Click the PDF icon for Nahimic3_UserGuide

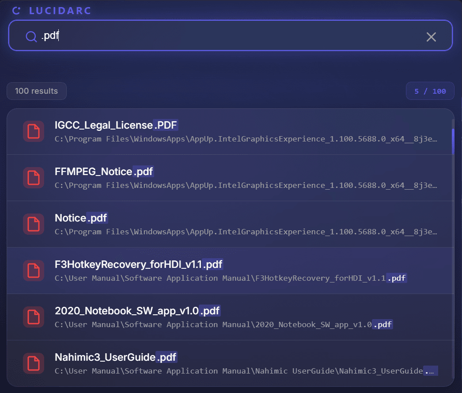34,363
